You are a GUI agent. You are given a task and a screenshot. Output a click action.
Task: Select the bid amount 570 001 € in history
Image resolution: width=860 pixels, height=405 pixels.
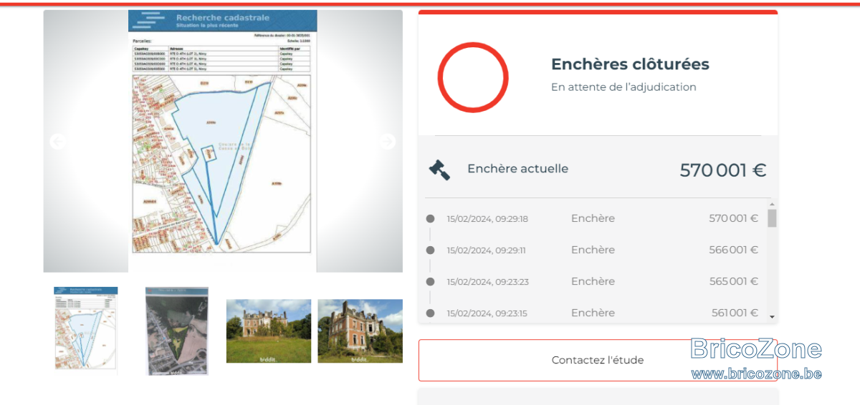(x=733, y=218)
